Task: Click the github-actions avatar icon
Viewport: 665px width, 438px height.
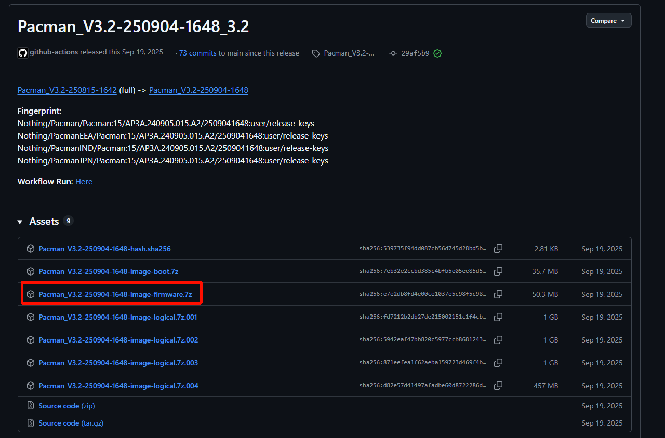Action: pos(23,53)
